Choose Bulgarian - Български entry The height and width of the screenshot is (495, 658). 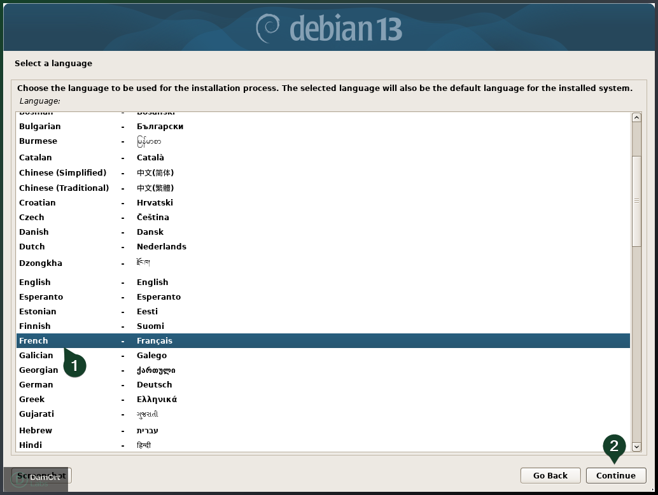tap(95, 126)
